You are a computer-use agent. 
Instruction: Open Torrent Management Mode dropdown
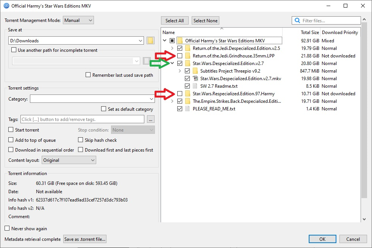78,20
